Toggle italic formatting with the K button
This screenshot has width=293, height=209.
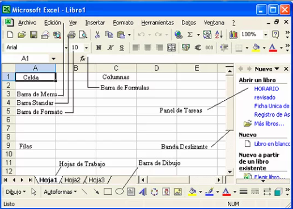(111, 48)
